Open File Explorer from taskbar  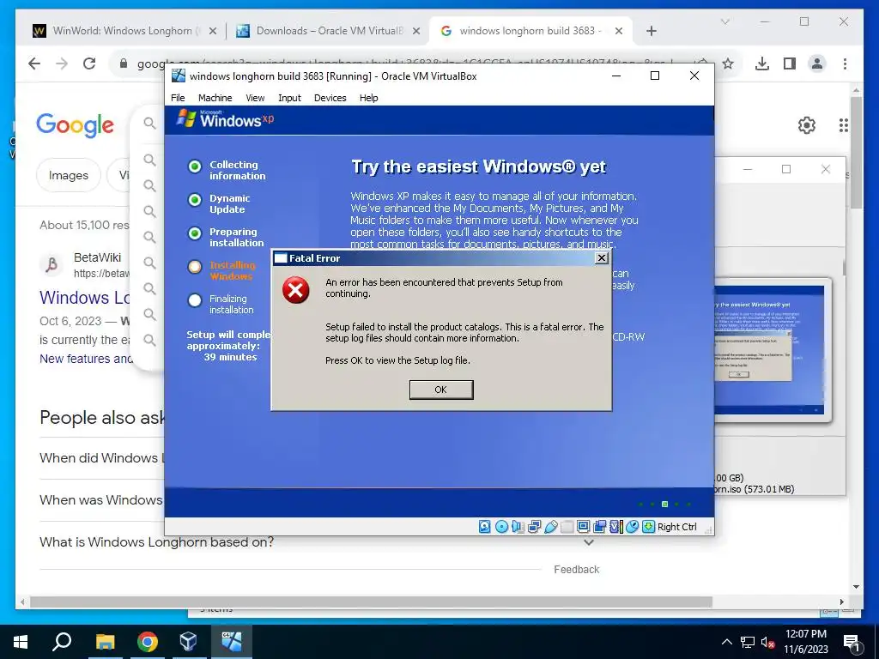click(x=105, y=642)
